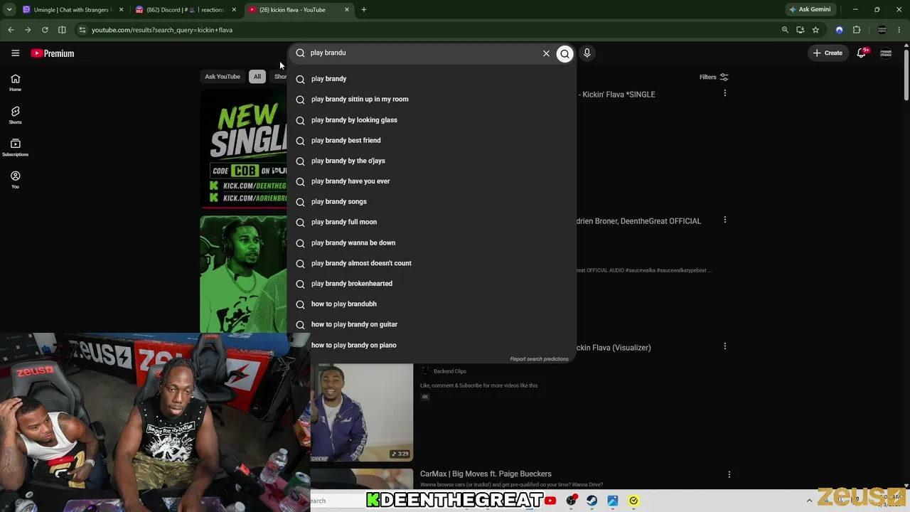Open the You page in sidebar
Image resolution: width=910 pixels, height=512 pixels.
[x=15, y=179]
